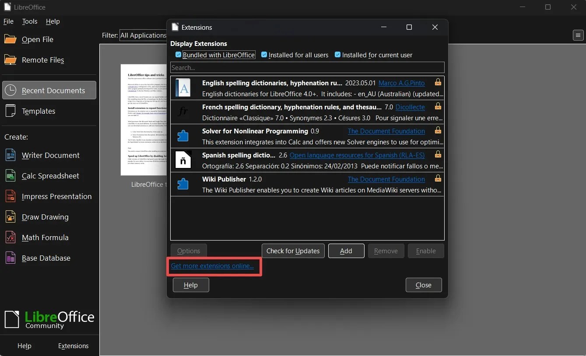Uncheck Installed for all users
The image size is (586, 356).
point(264,54)
